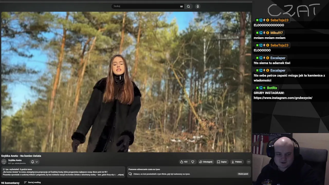This screenshot has width=329, height=185.
Task: Like the video with thumbs-up 422
Action: (x=184, y=162)
